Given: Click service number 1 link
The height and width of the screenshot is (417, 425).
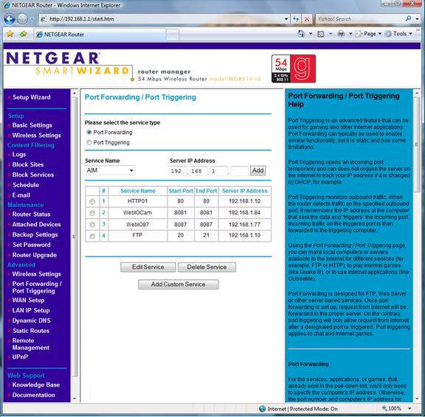Looking at the screenshot, I should pyautogui.click(x=103, y=201).
